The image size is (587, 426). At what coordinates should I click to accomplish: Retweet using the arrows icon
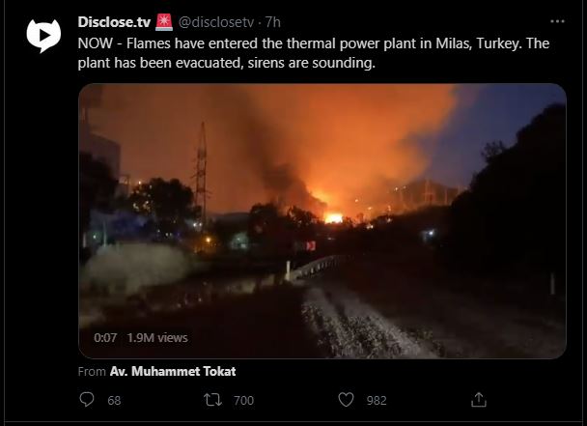pyautogui.click(x=213, y=400)
